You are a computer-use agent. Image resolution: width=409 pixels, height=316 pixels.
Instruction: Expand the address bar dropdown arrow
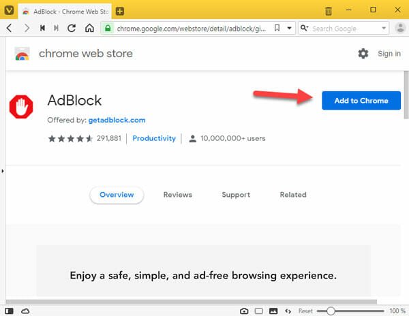click(289, 28)
